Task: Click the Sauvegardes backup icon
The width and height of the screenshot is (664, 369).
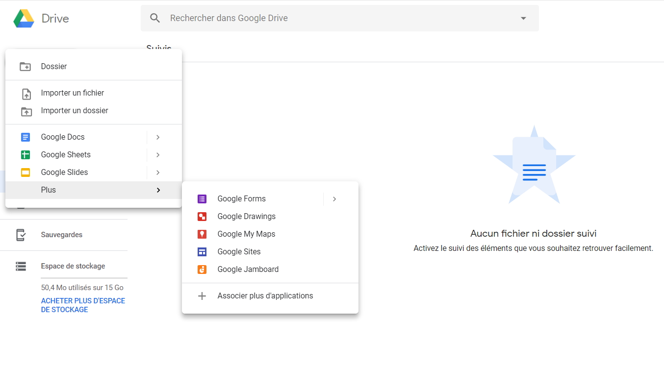Action: pos(21,235)
